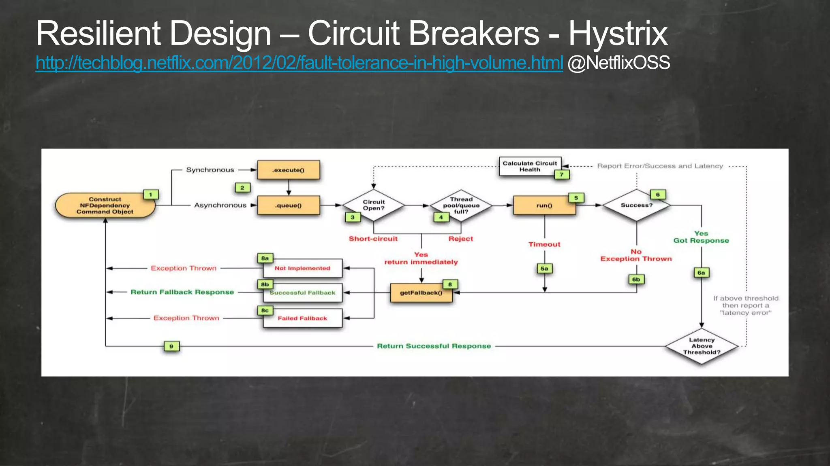Click the green step marker 5a

pyautogui.click(x=544, y=269)
